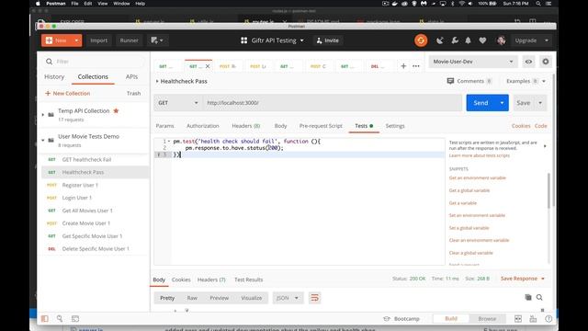The width and height of the screenshot is (588, 331).
Task: Open the manage environments gear icon
Action: click(546, 62)
